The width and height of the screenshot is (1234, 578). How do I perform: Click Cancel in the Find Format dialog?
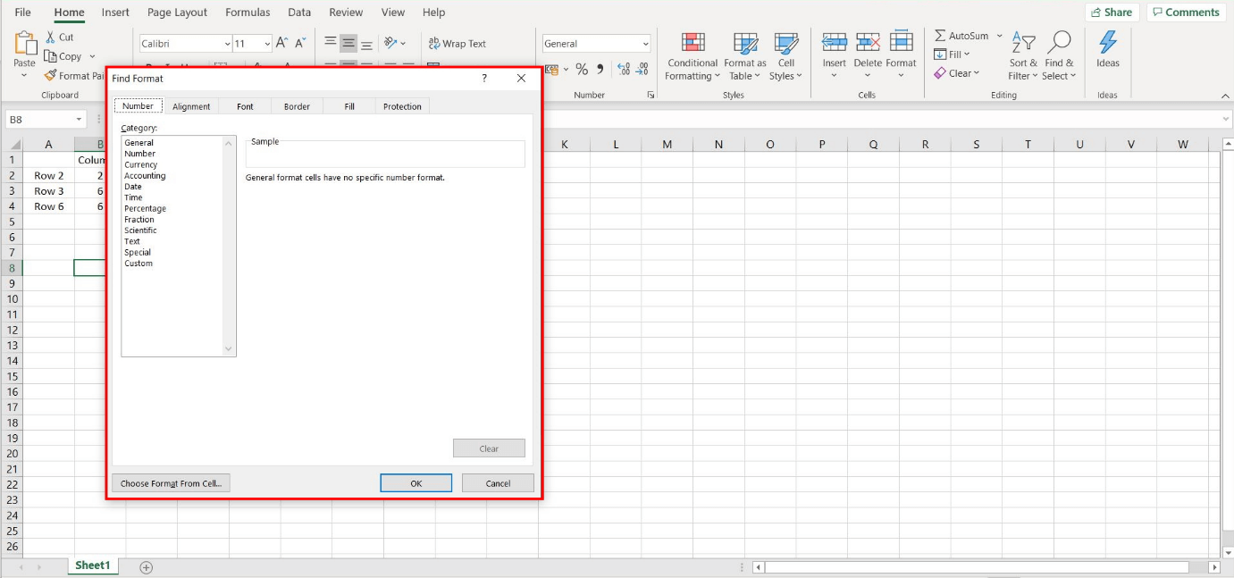498,483
